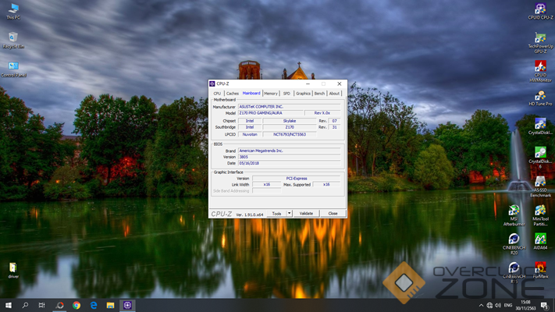The height and width of the screenshot is (312, 555).
Task: Click the Southbridge Z170 value
Action: pyautogui.click(x=289, y=127)
